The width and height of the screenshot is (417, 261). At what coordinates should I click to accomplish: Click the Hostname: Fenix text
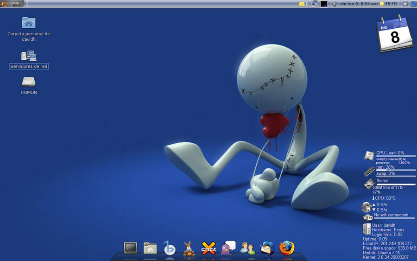coord(388,230)
